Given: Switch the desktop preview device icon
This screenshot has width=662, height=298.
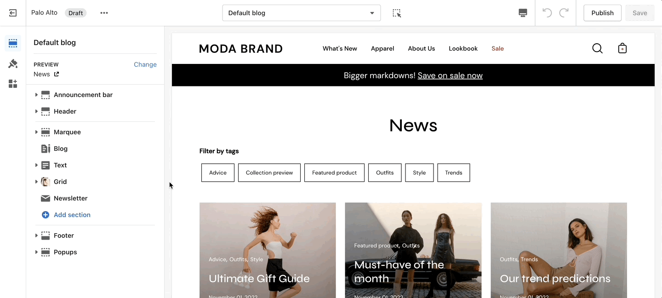Looking at the screenshot, I should [523, 13].
